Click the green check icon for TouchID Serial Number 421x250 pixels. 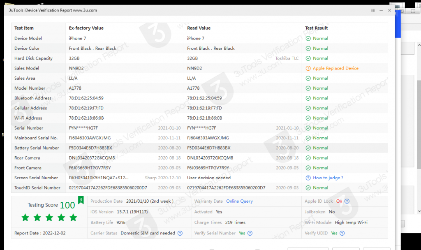pyautogui.click(x=308, y=187)
